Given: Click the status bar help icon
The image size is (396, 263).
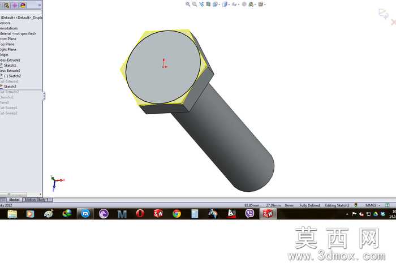Looking at the screenshot, I should (x=387, y=205).
